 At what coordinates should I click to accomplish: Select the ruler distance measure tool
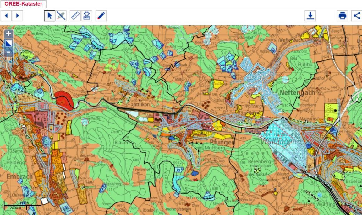point(75,15)
